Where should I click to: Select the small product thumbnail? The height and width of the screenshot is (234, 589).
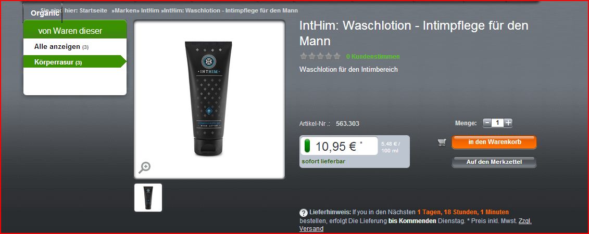point(148,197)
